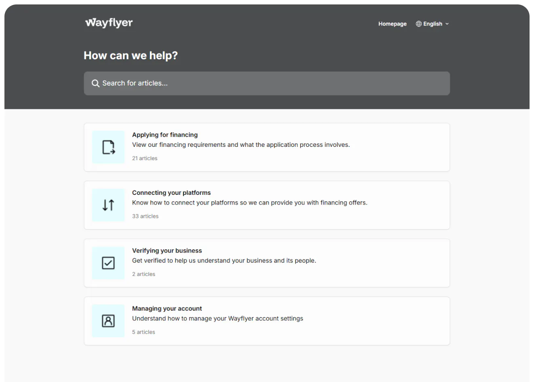The image size is (534, 382).
Task: Select the Verifying your business title
Action: pos(167,250)
